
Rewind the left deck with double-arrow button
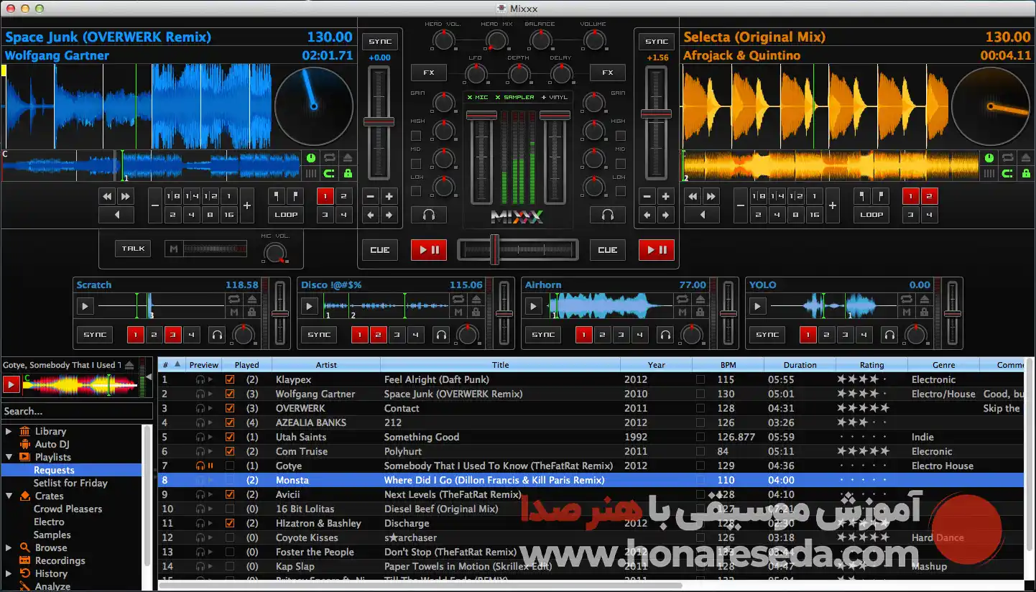108,196
